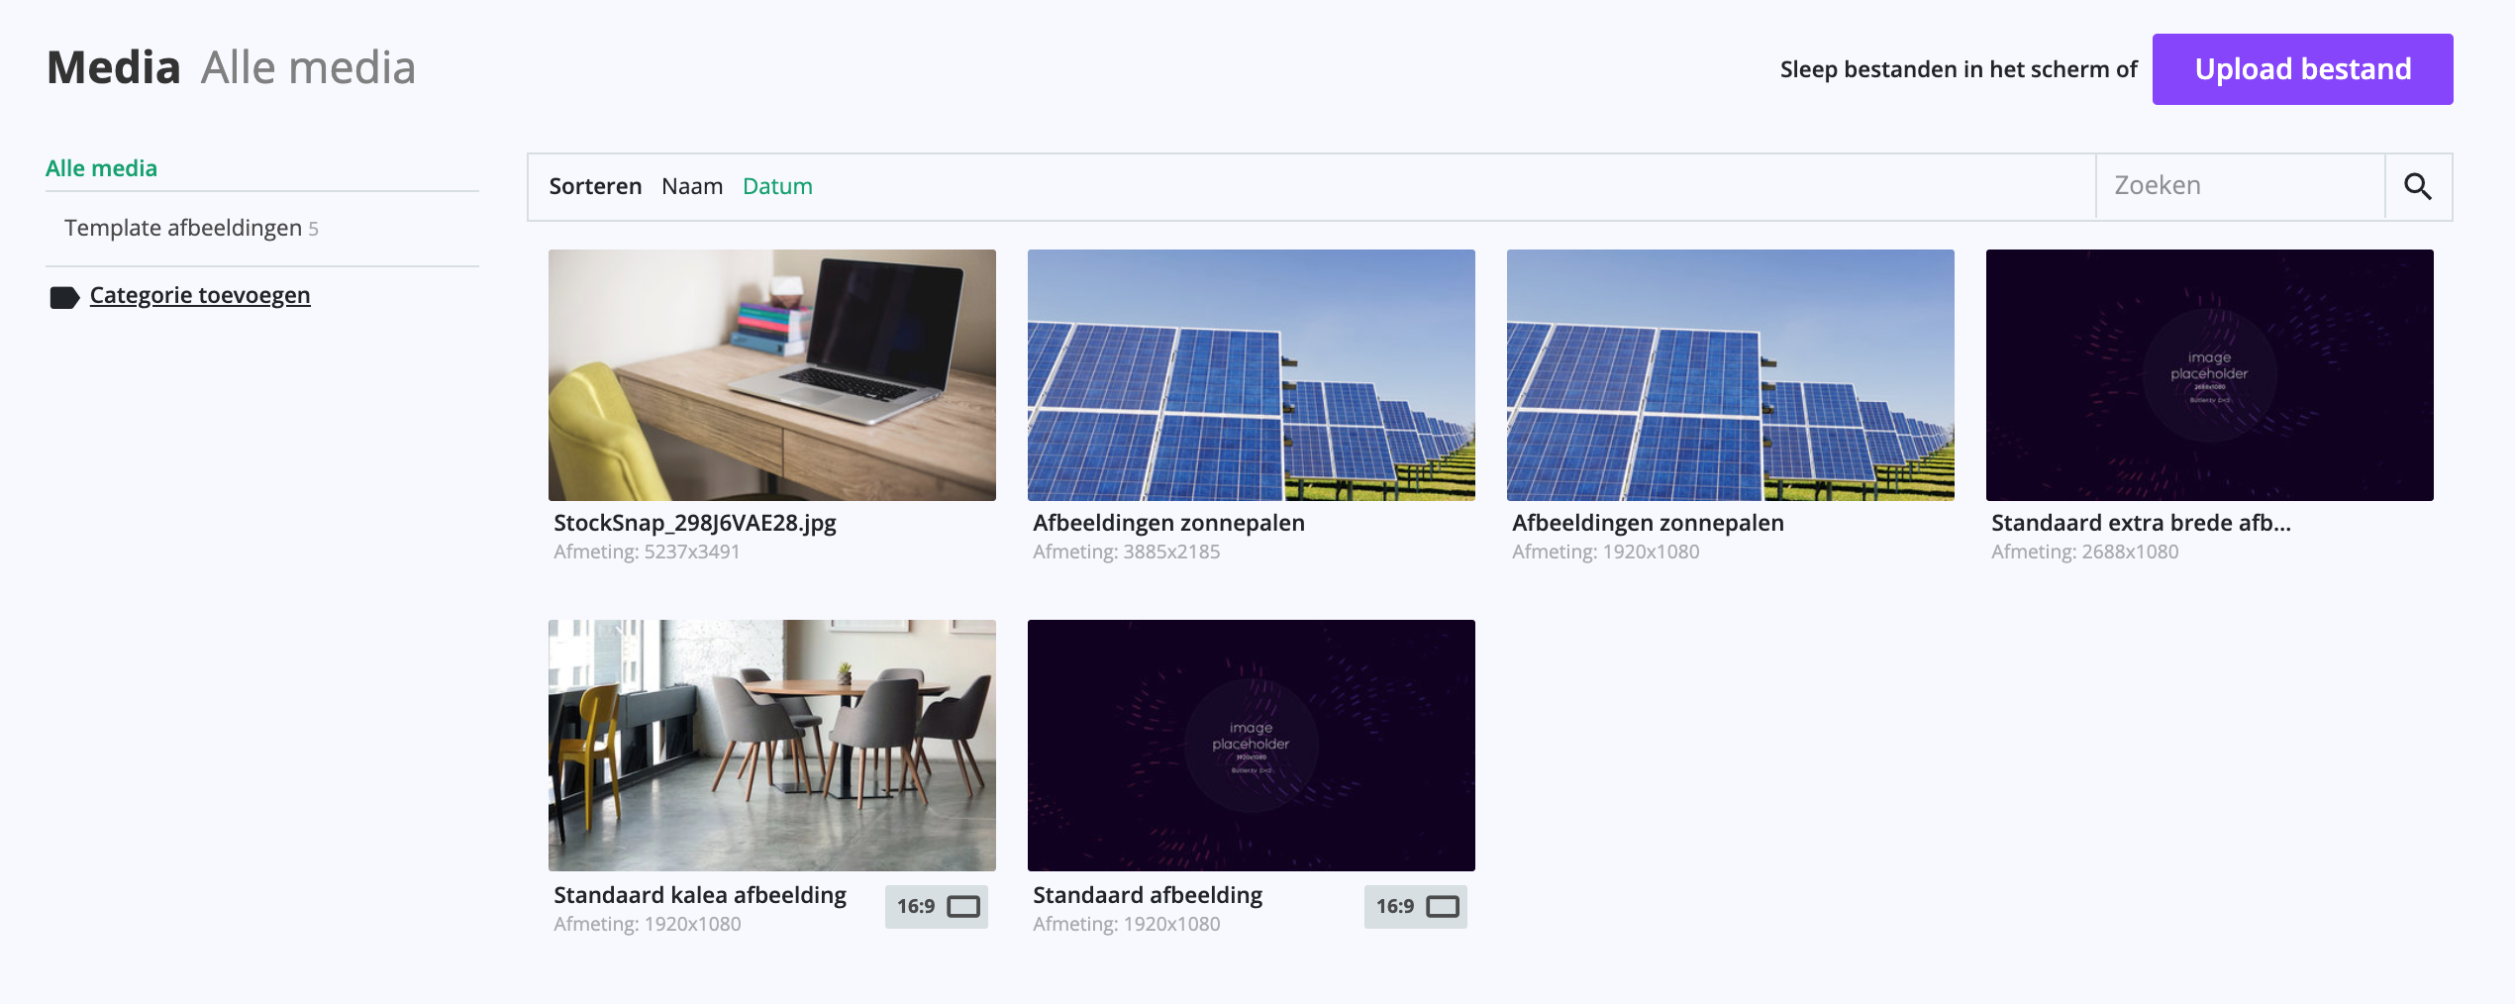Open the Standaard extra brede placeholder thumbnail
This screenshot has width=2515, height=1004.
(2209, 374)
